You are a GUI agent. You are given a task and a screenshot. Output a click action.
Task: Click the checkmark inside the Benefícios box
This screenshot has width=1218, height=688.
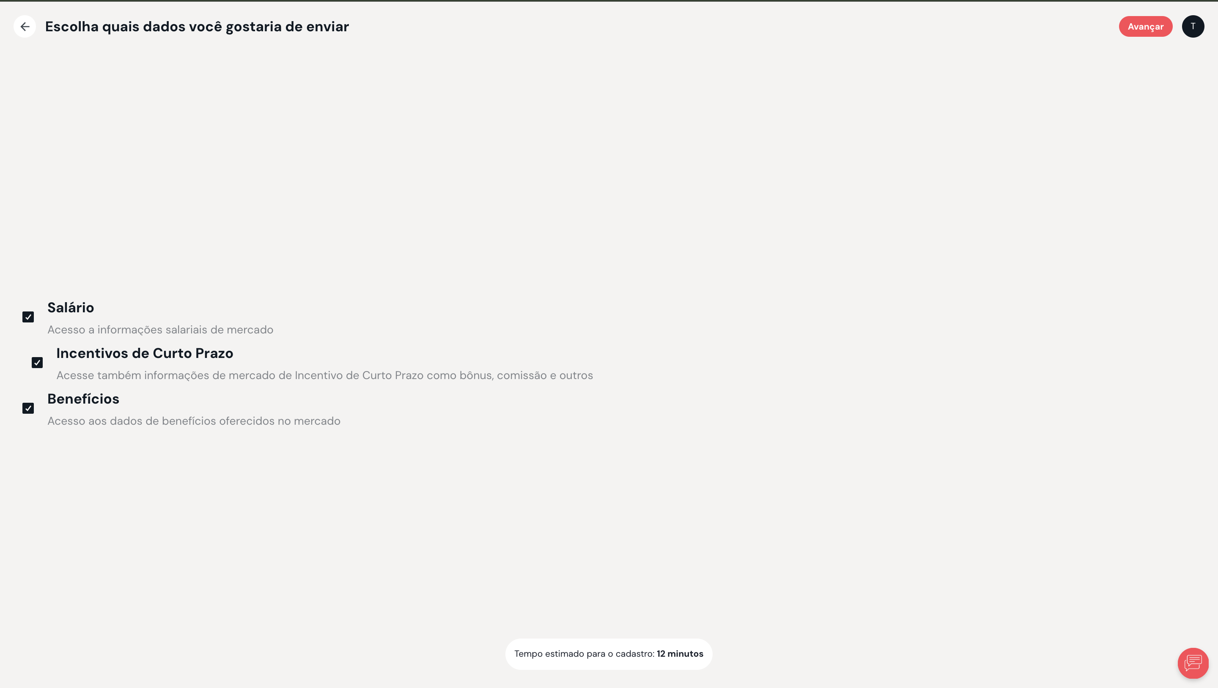[28, 408]
